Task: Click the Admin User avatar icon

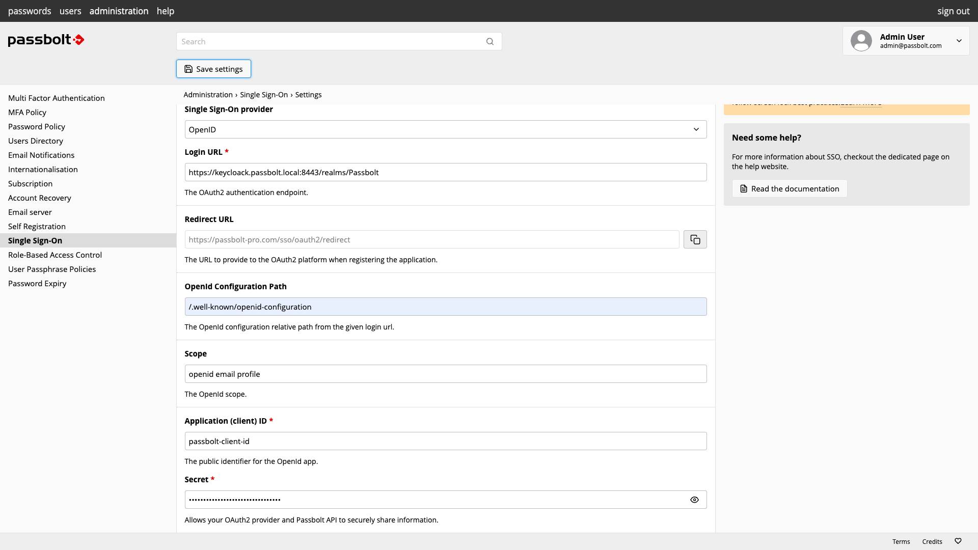Action: click(x=861, y=41)
